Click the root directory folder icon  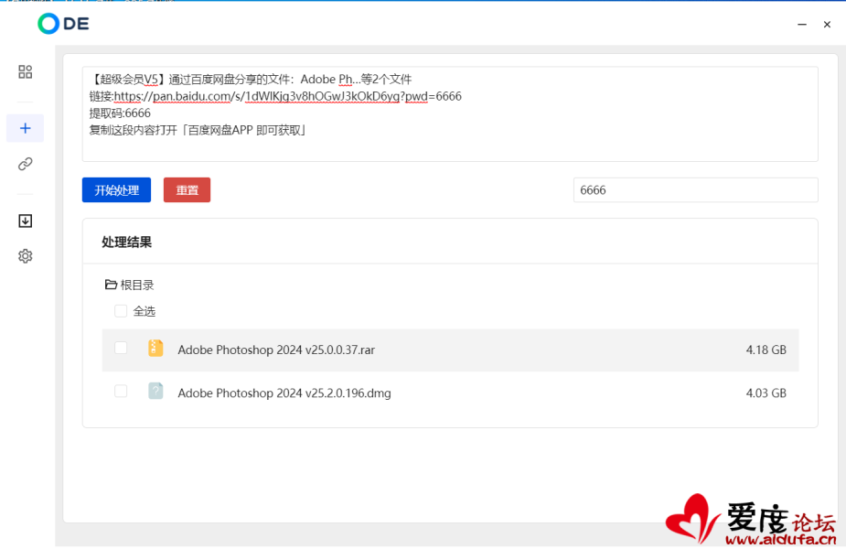tap(111, 285)
